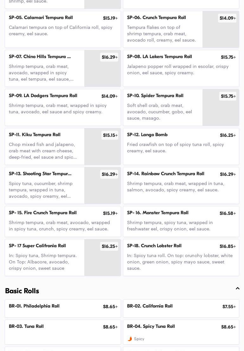The image size is (244, 351).
Task: Select SP-16 Monster Tempura Roll
Action: 181,221
